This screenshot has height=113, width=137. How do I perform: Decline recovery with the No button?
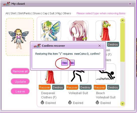pos(72,63)
